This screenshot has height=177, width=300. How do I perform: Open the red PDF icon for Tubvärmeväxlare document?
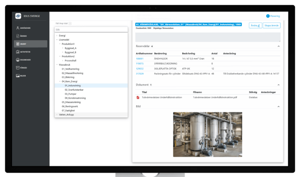click(x=138, y=97)
